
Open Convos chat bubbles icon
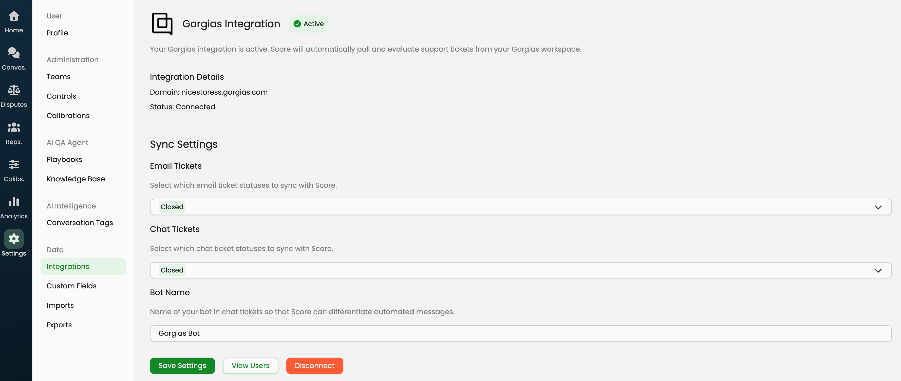[14, 53]
